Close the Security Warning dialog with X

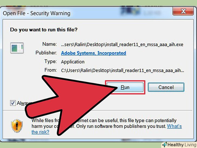[x=183, y=11]
